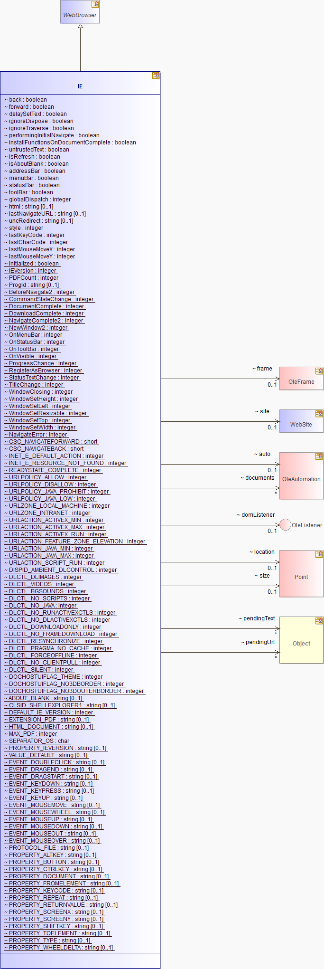Click the generalization arrowhead below WebBrowser
Image resolution: width=324 pixels, height=969 pixels.
(x=80, y=26)
